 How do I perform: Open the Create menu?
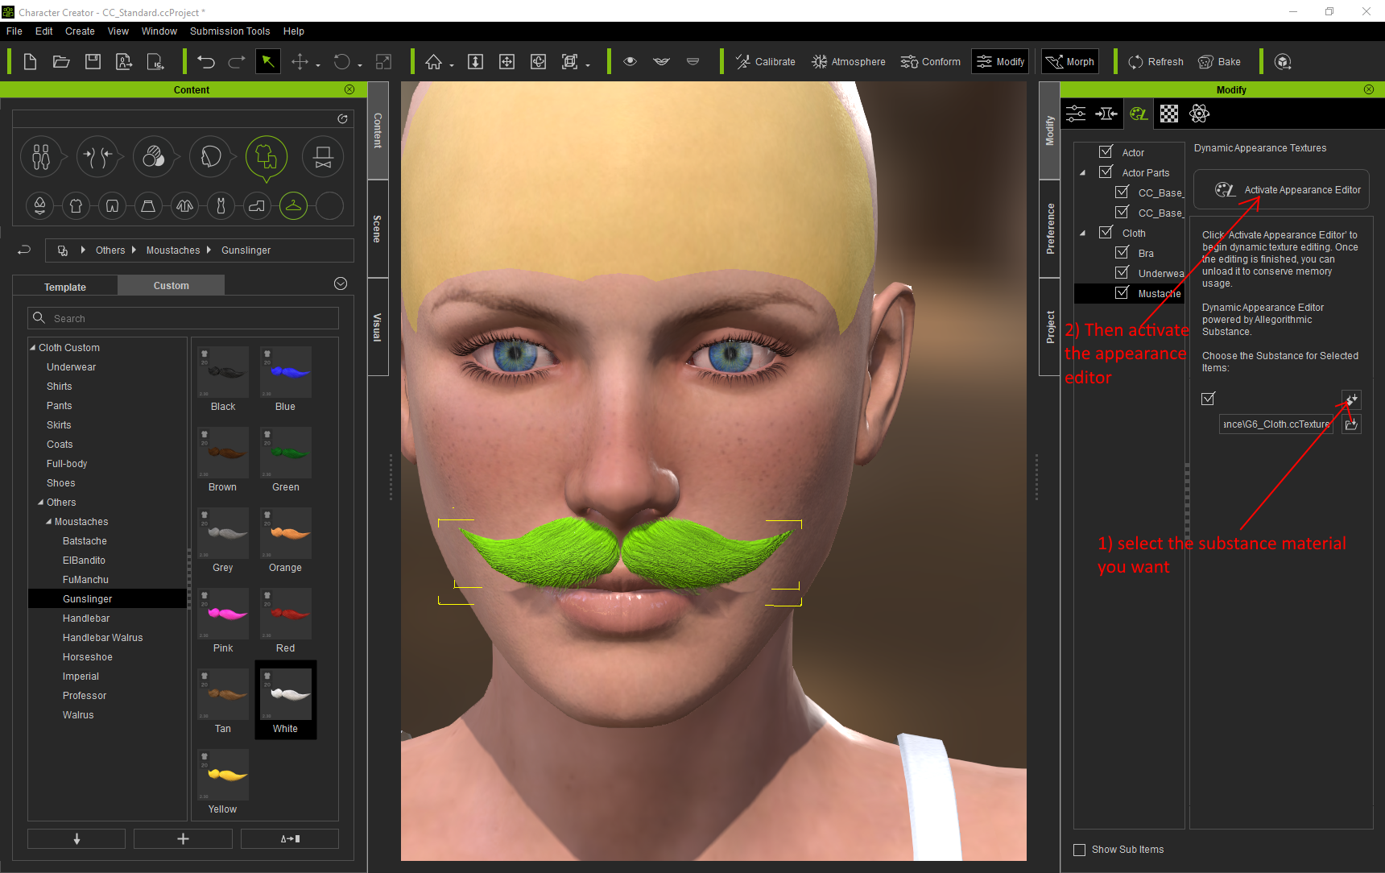(80, 31)
